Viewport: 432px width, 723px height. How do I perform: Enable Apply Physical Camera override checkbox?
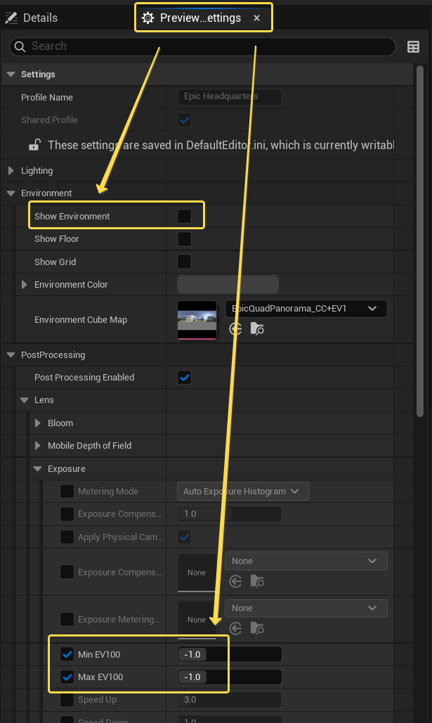67,537
